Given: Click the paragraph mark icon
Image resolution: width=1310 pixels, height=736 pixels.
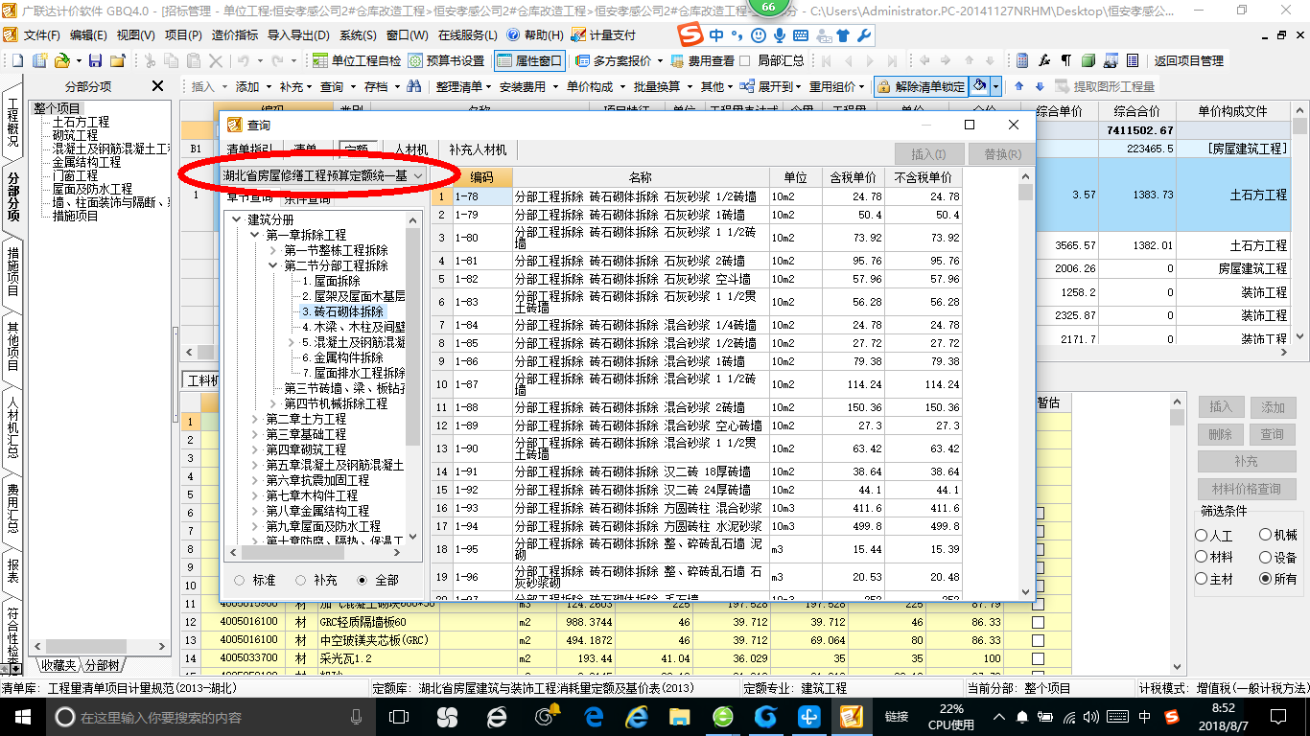Looking at the screenshot, I should 1065,60.
